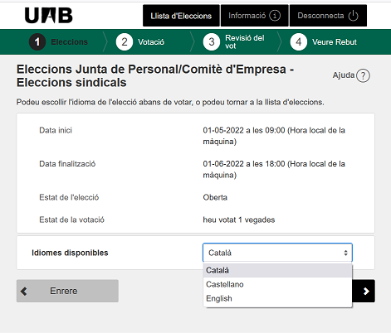Click the Desconnecta button to log out
This screenshot has width=391, height=333.
pyautogui.click(x=328, y=16)
